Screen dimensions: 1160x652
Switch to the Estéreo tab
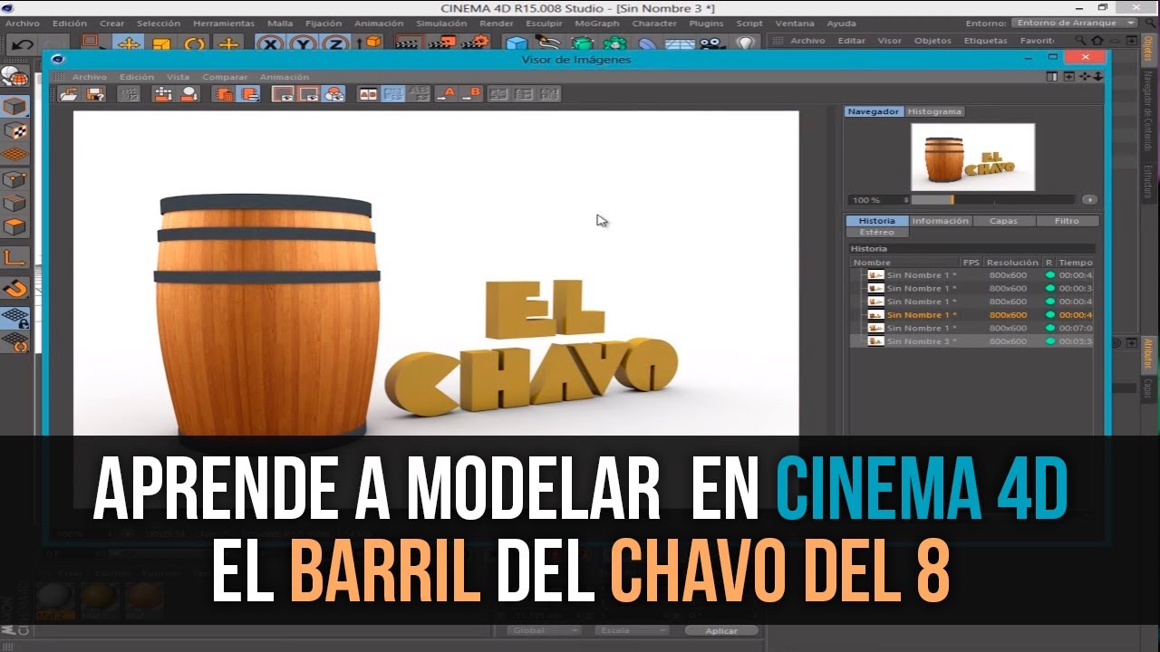[x=876, y=233]
